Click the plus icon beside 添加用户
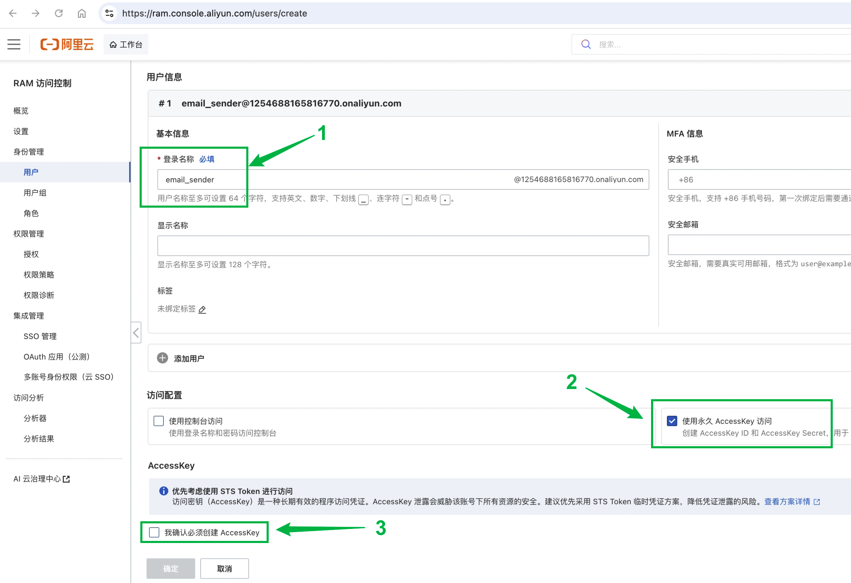Viewport: 851px width, 583px height. point(162,358)
